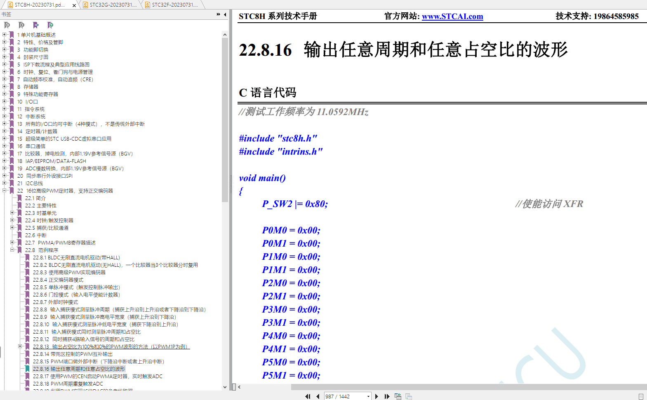The image size is (647, 400).
Task: Expand chapter 6 时钟、复位 tree node
Action: coord(5,72)
